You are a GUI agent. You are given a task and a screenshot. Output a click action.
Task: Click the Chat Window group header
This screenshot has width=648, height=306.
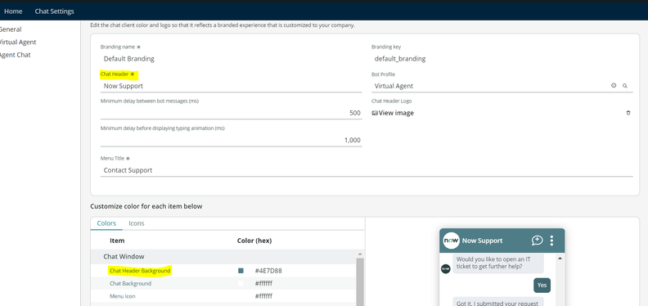pos(223,257)
